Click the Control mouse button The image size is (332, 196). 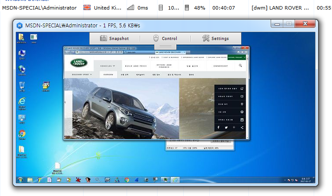coord(165,38)
